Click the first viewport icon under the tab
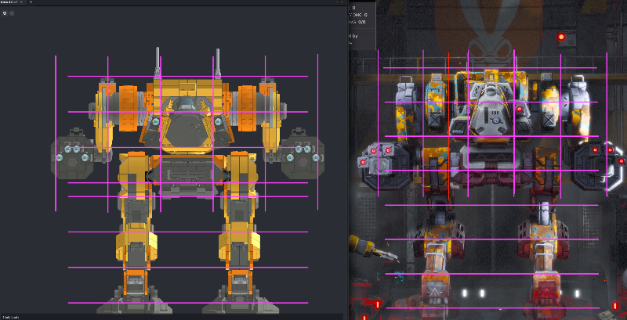 [5, 14]
